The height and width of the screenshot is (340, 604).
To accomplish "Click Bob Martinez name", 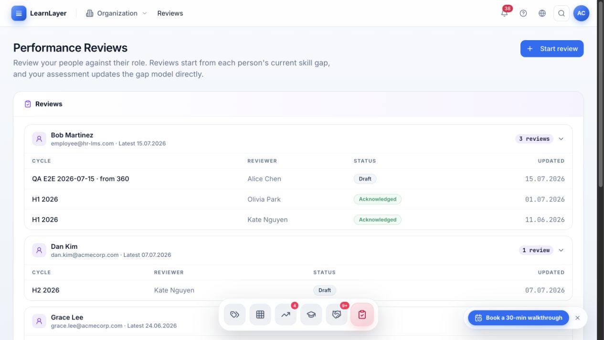I will click(x=72, y=135).
